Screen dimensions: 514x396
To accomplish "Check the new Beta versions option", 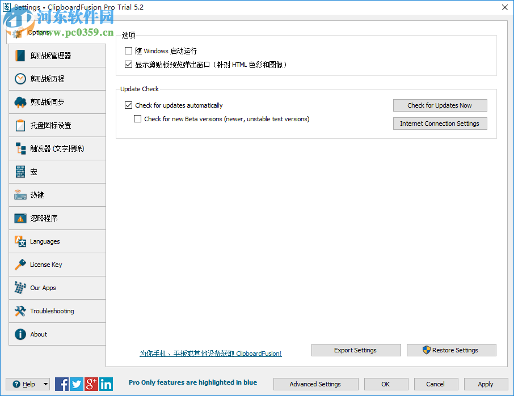I will click(x=137, y=118).
